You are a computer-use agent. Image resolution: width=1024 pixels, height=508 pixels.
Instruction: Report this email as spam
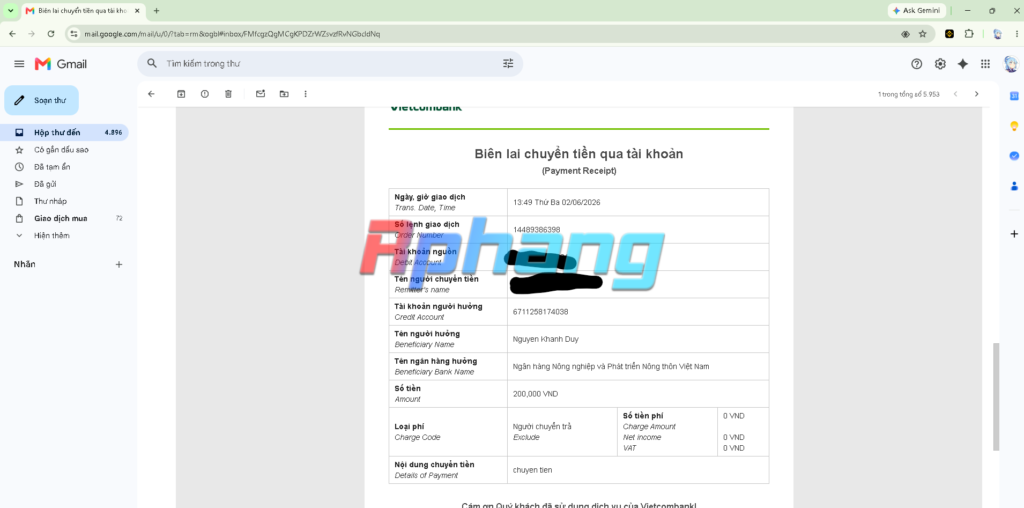pyautogui.click(x=205, y=94)
